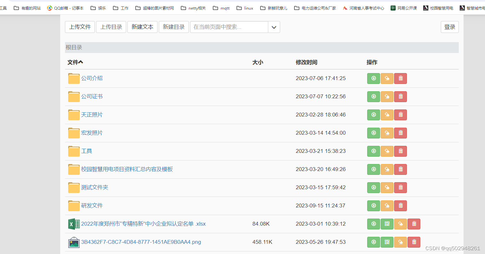Open the 河南省人事考试中心 bookmark

coord(363,8)
